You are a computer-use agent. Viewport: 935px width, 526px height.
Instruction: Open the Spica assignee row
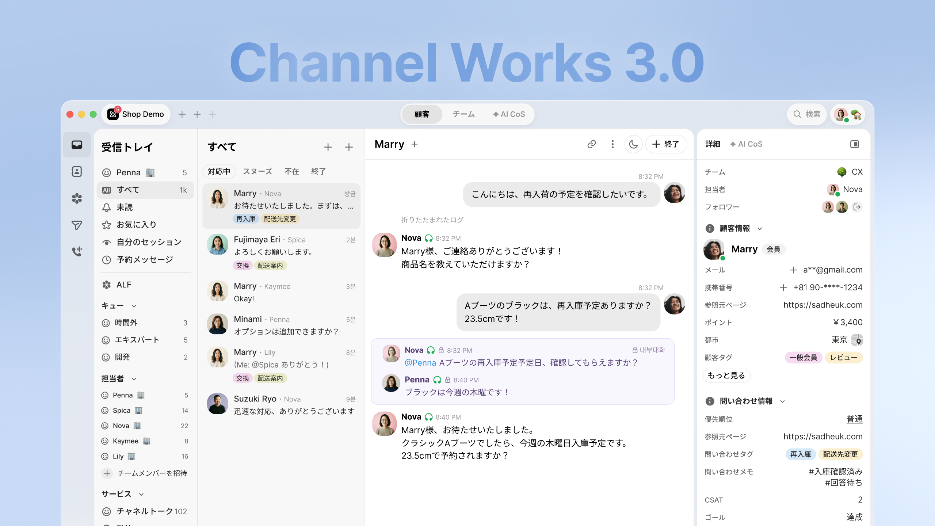pos(145,411)
